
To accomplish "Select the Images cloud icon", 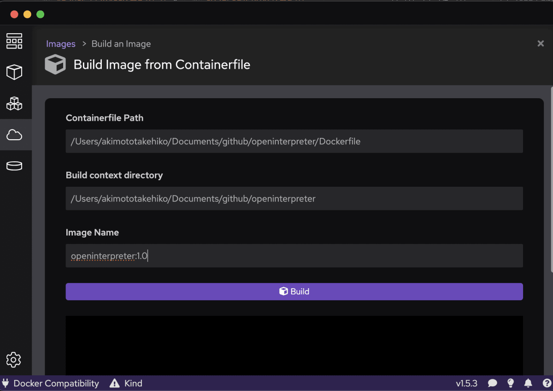I will click(x=14, y=135).
